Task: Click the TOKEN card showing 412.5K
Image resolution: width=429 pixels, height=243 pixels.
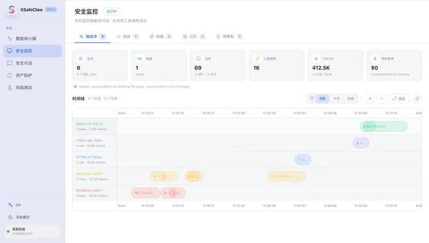Action: point(335,66)
